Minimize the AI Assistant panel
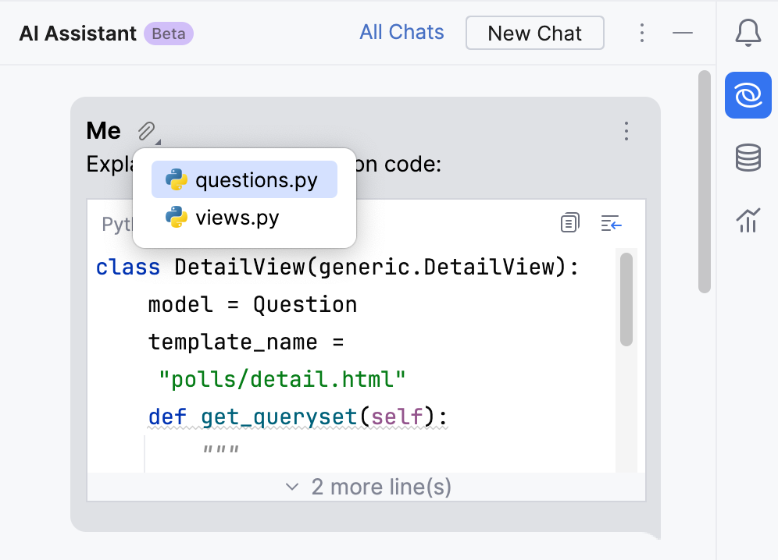 pos(683,33)
